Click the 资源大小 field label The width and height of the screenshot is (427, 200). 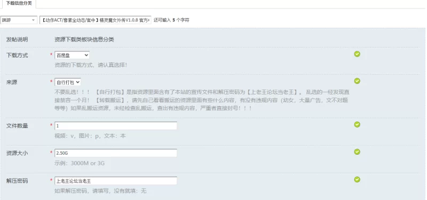(17, 153)
